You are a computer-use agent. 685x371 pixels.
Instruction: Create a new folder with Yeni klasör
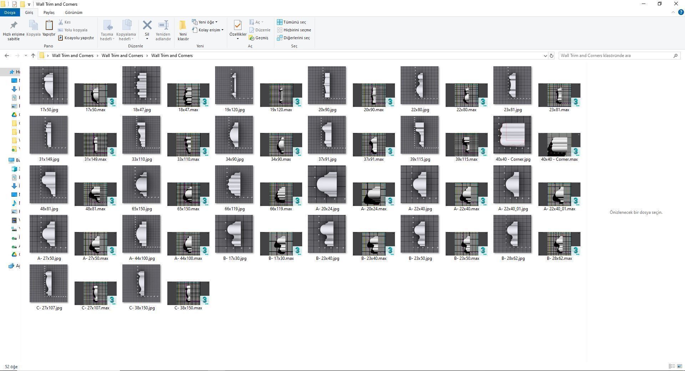[x=183, y=30]
